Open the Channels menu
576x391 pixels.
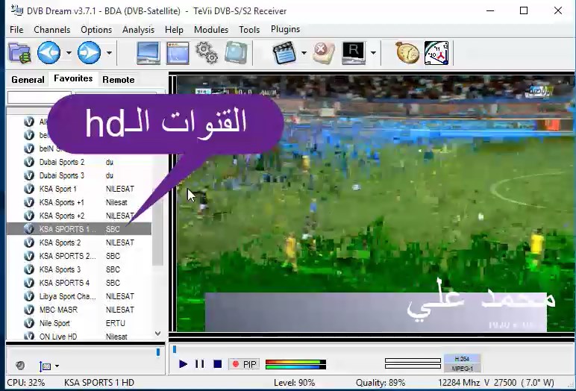coord(51,29)
